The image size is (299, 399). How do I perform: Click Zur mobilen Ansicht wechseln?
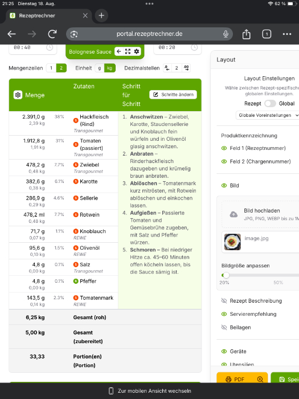149,391
